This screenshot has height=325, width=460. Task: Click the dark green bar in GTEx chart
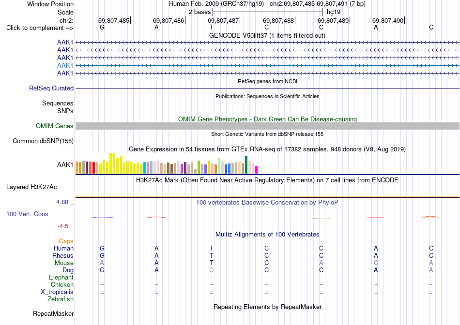(246, 165)
